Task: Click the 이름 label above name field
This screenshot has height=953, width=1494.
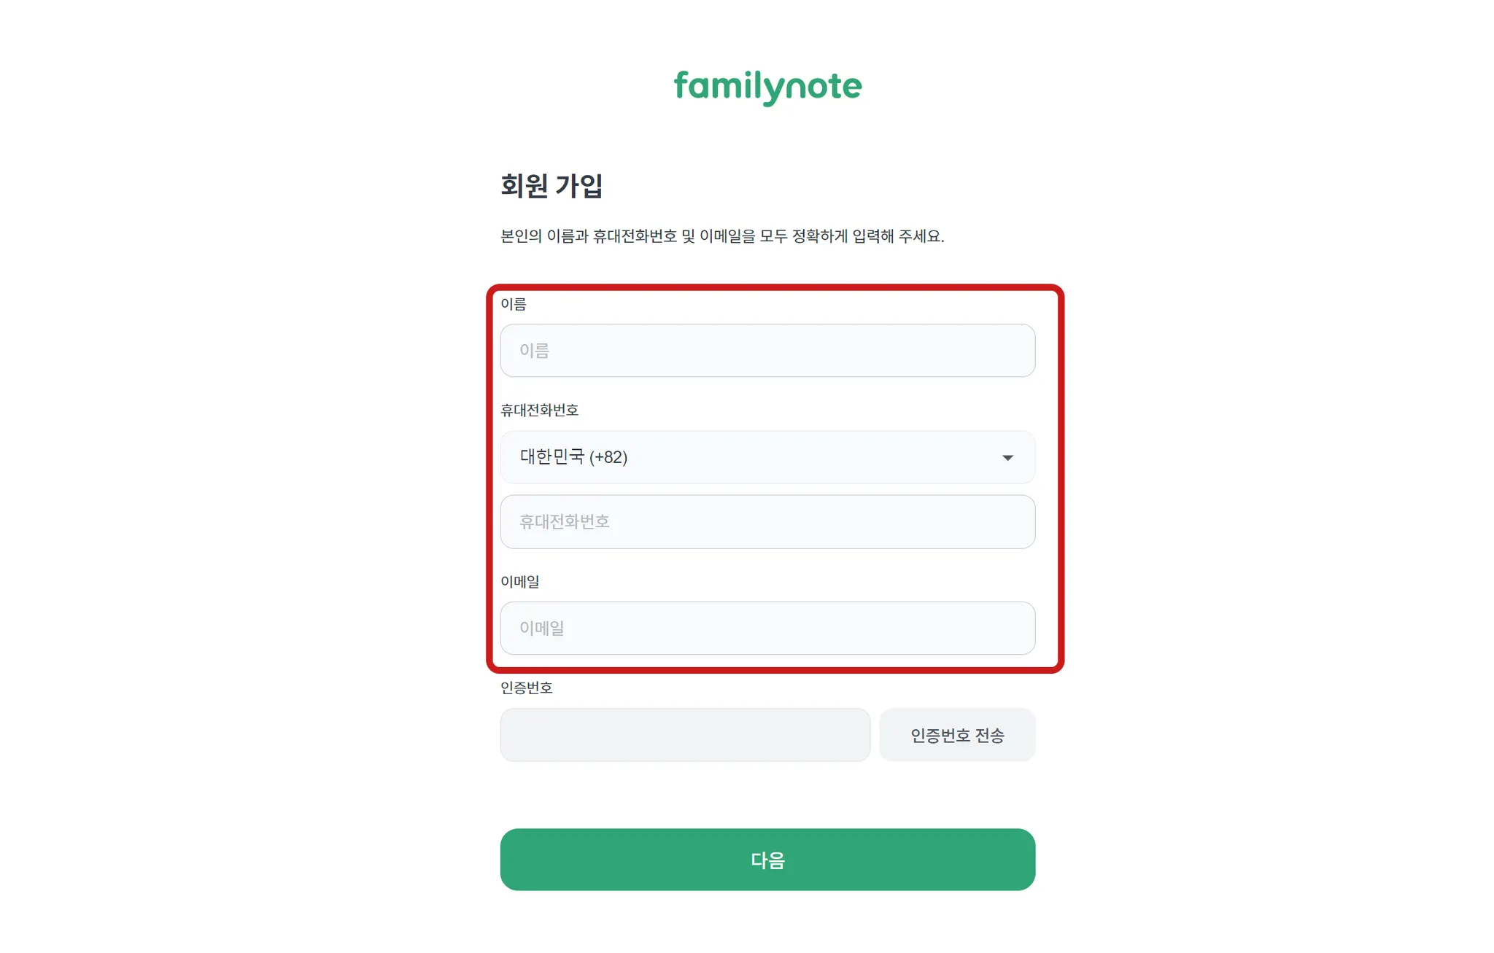Action: pos(513,304)
